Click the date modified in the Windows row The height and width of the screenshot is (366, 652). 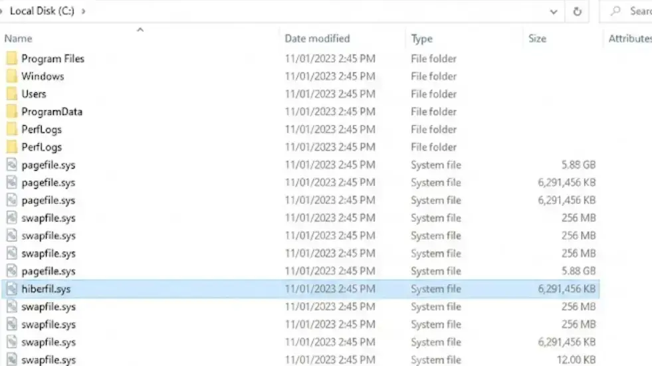pos(330,76)
